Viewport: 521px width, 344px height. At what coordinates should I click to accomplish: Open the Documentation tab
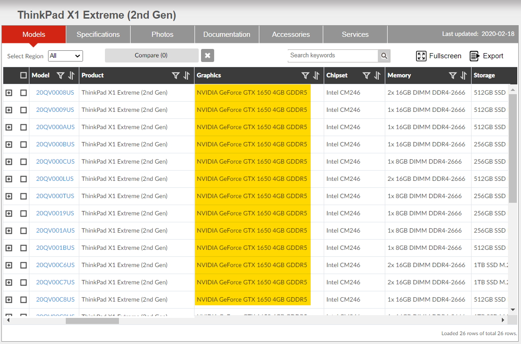pos(227,34)
